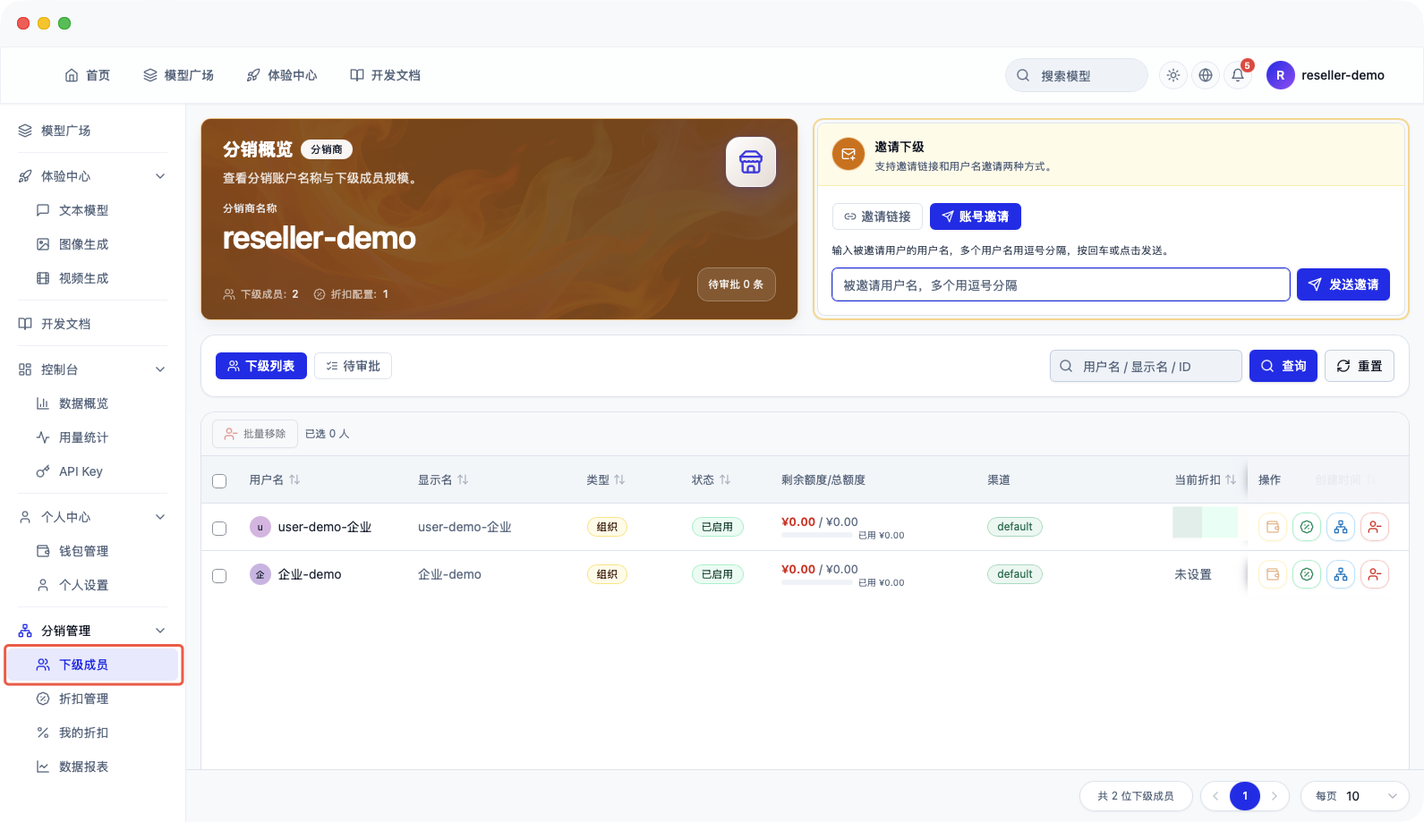Collapse the 个人中心 sidebar group
This screenshot has height=822, width=1424.
160,517
